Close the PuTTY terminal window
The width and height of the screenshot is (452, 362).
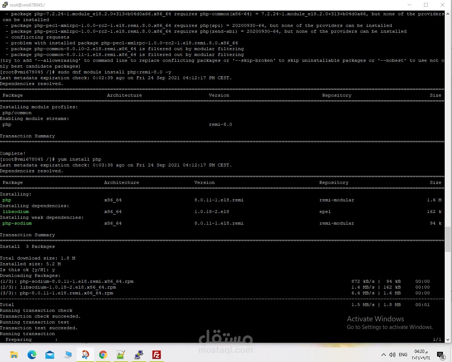tap(443, 5)
